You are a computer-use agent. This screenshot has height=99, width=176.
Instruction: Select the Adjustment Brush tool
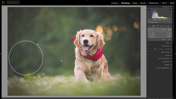pos(169,26)
